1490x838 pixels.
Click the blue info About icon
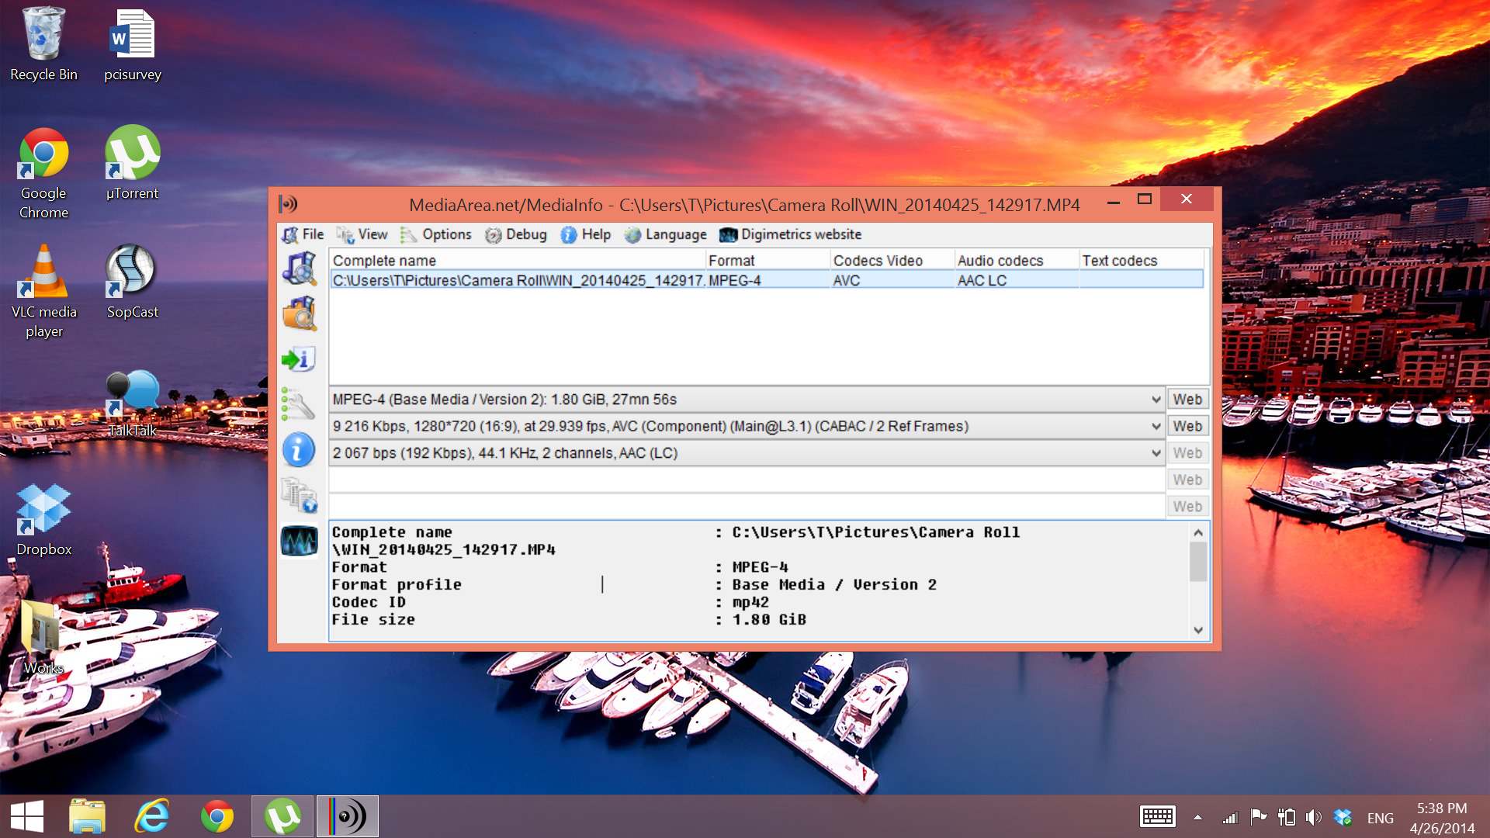pyautogui.click(x=298, y=450)
